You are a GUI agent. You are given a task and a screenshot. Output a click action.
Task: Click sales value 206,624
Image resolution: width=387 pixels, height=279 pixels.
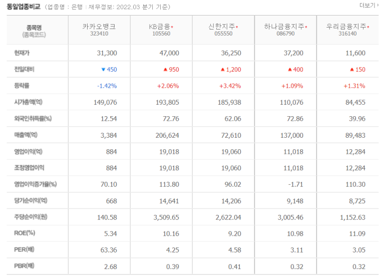pos(167,135)
